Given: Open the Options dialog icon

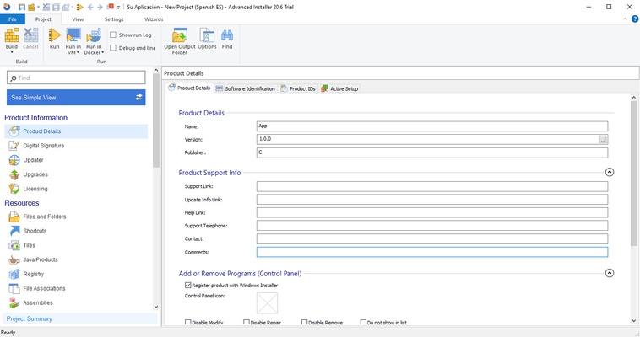Looking at the screenshot, I should coord(207,35).
